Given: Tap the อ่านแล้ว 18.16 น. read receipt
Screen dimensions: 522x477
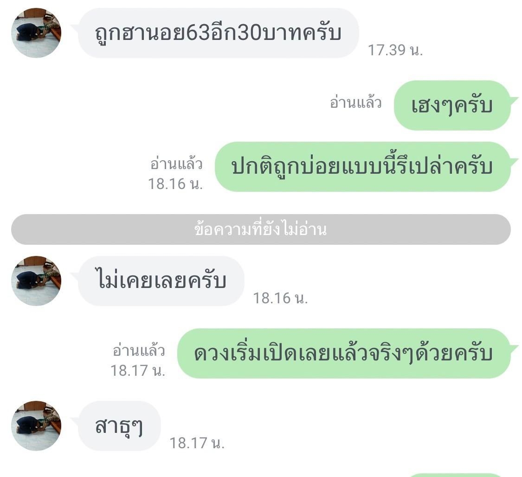Looking at the screenshot, I should coord(176,174).
